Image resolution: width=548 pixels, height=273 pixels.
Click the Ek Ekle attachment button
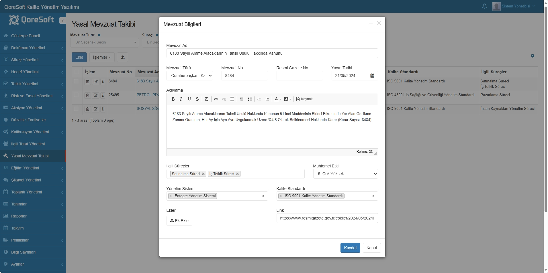click(x=179, y=221)
